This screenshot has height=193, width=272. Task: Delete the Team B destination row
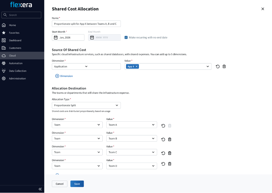(x=170, y=139)
